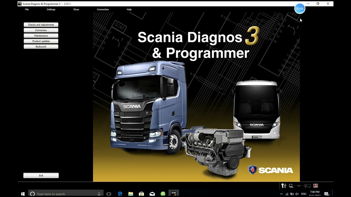Launch Microsoft Edge from the taskbar
The width and height of the screenshot is (351, 197).
pyautogui.click(x=120, y=194)
